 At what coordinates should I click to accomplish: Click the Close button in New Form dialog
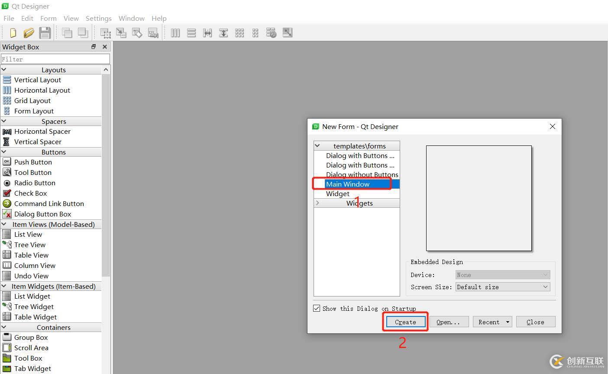pyautogui.click(x=536, y=322)
